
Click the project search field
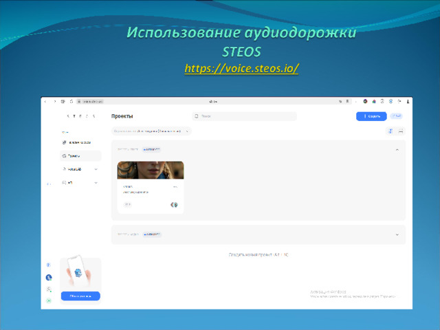click(244, 116)
